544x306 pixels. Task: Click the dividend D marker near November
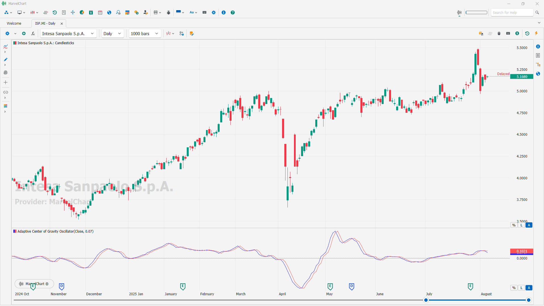tap(62, 286)
